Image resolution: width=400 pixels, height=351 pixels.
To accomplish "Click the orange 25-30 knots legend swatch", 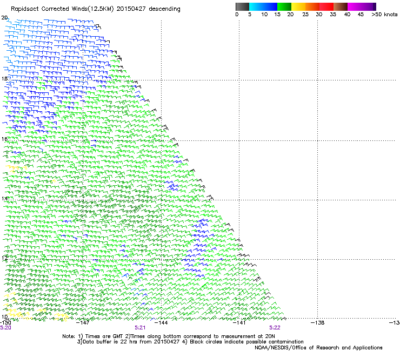I will point(312,6).
